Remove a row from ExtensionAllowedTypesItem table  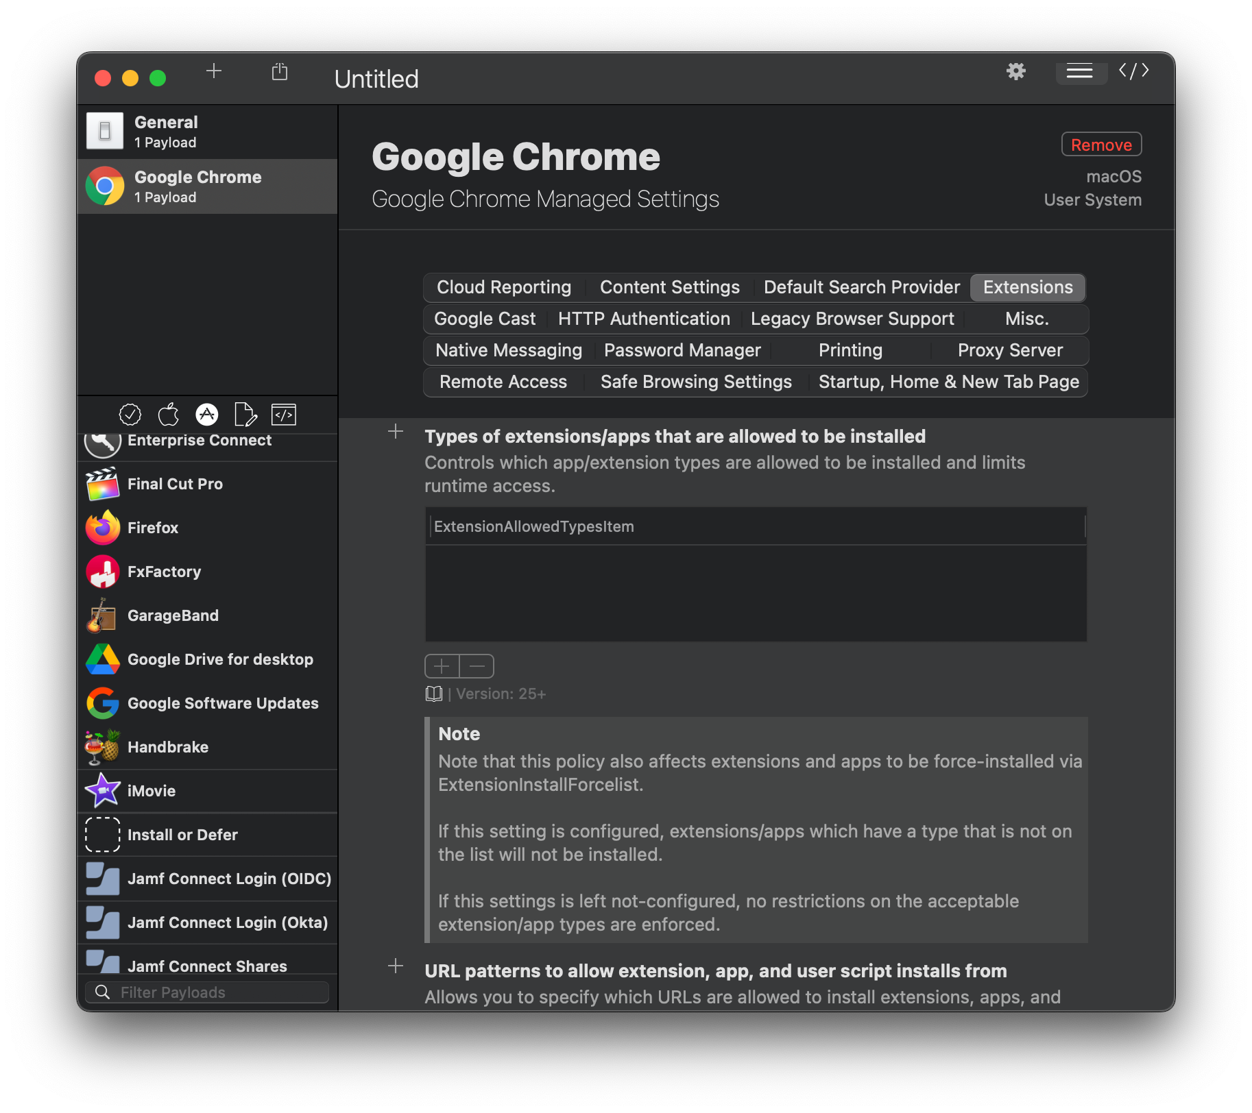[x=477, y=666]
